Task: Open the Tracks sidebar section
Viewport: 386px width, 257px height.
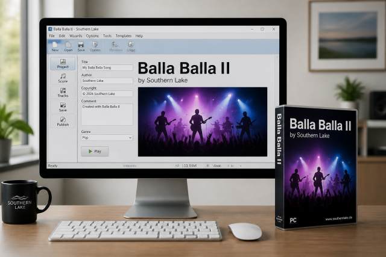Action: point(63,92)
